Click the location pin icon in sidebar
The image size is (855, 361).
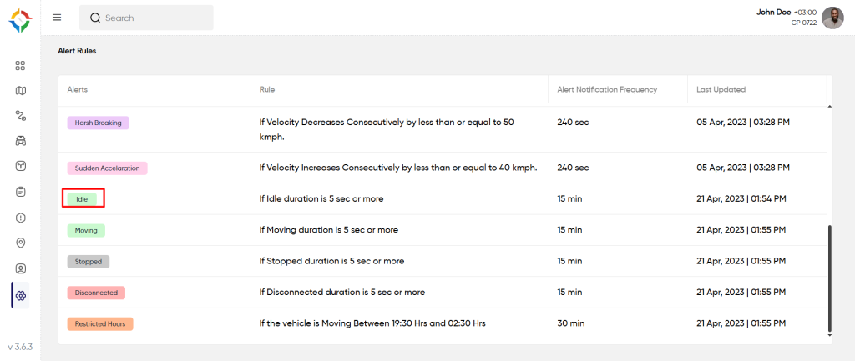coord(21,243)
